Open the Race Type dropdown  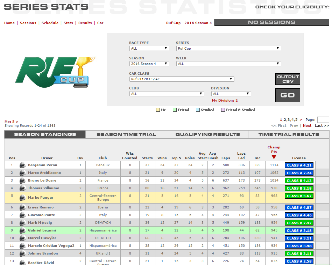[x=149, y=49]
